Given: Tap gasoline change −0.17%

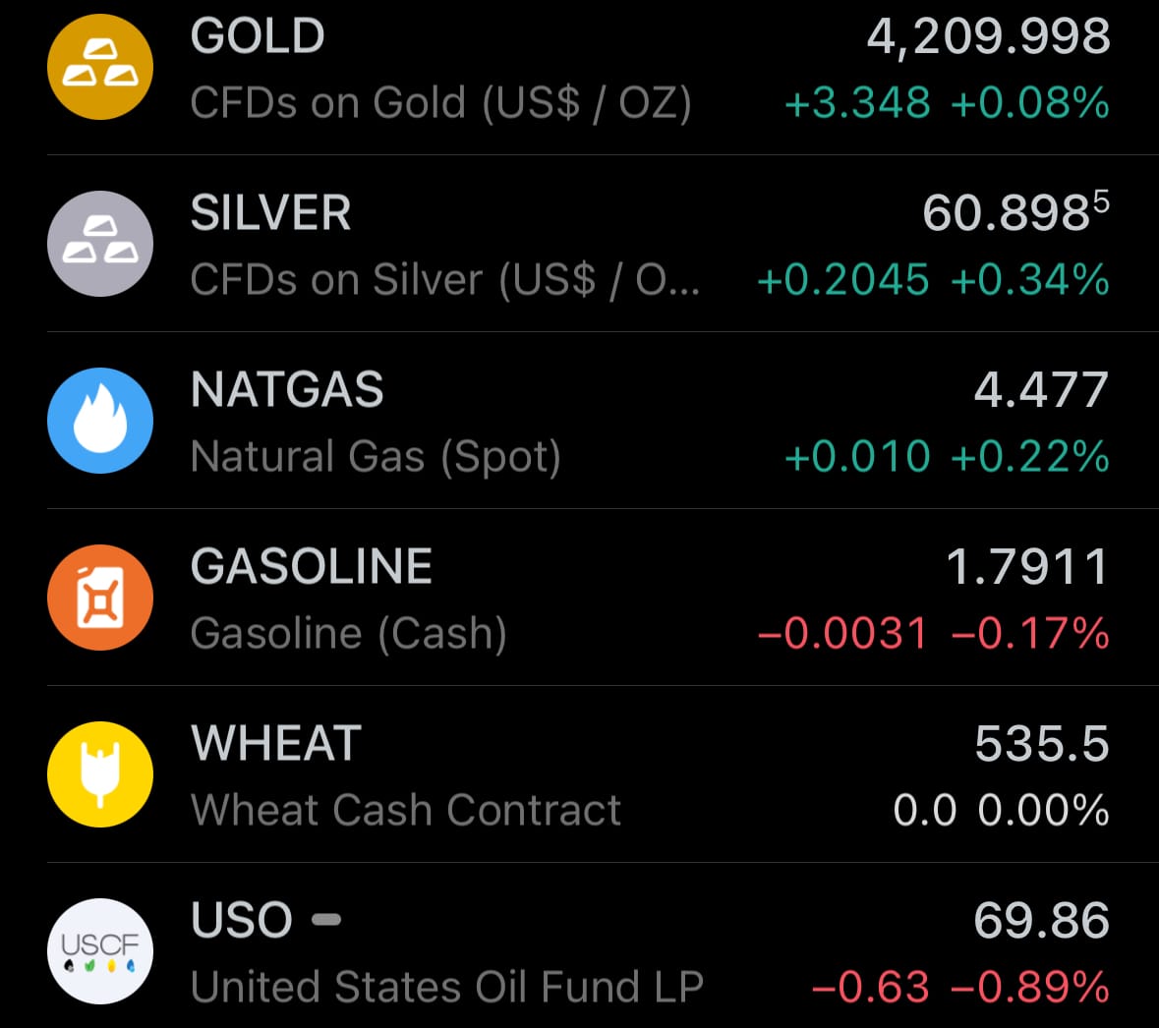Looking at the screenshot, I should [1029, 634].
